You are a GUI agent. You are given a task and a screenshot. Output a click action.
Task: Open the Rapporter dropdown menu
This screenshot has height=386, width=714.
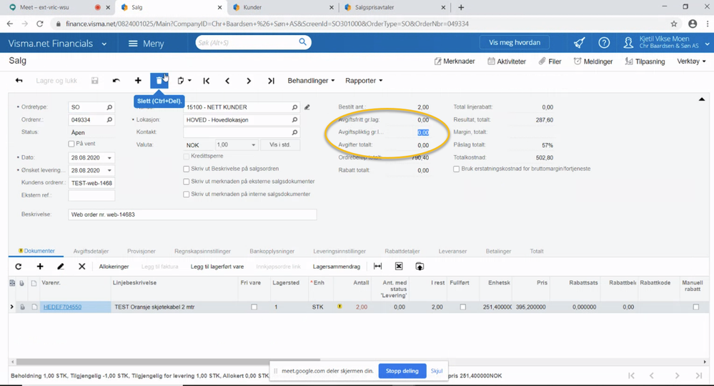[x=364, y=81]
